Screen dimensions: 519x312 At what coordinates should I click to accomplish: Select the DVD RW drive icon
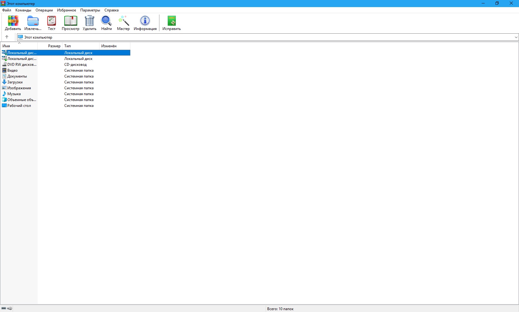point(4,65)
